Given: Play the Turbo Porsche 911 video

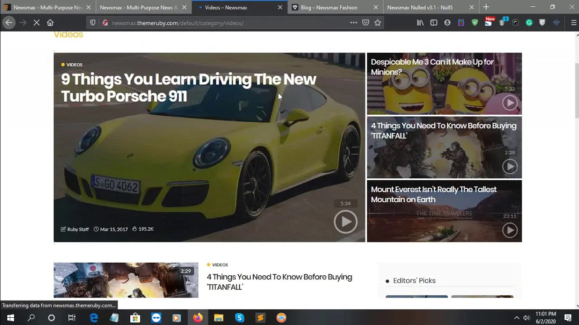Looking at the screenshot, I should pos(346,222).
